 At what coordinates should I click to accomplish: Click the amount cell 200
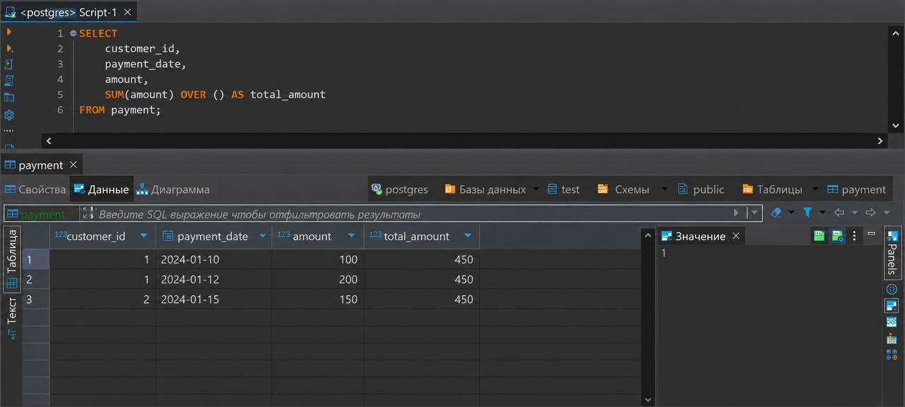[318, 279]
